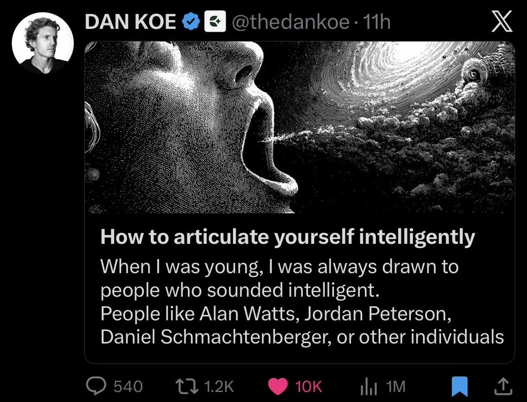Click the article preview text about Alan Watts
The height and width of the screenshot is (402, 527).
[x=302, y=301]
